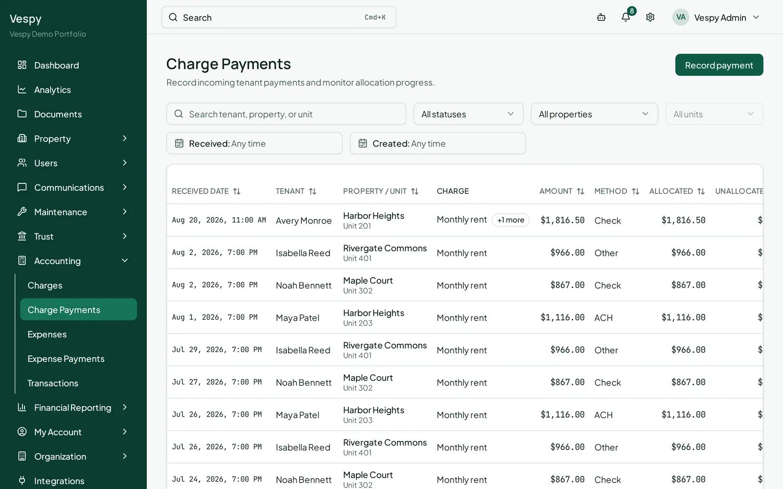This screenshot has height=489, width=783.
Task: Click the Maintenance wrench icon
Action: [x=22, y=212]
